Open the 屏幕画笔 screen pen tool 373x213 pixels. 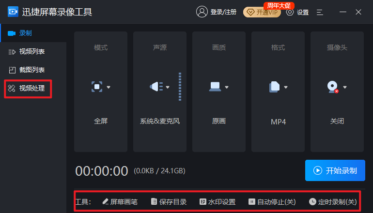coord(120,202)
